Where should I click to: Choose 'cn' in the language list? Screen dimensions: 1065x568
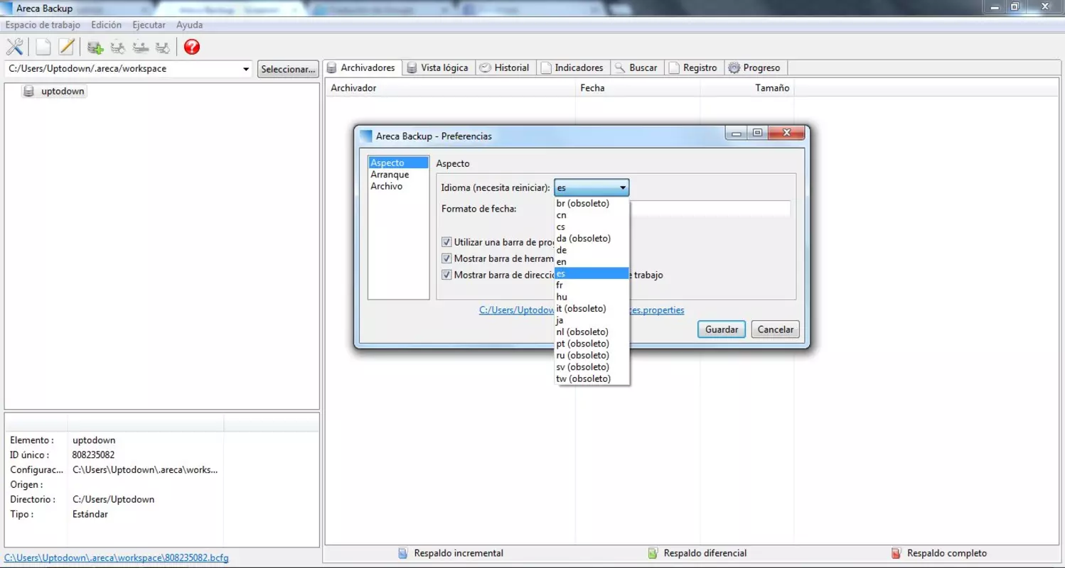click(x=592, y=215)
